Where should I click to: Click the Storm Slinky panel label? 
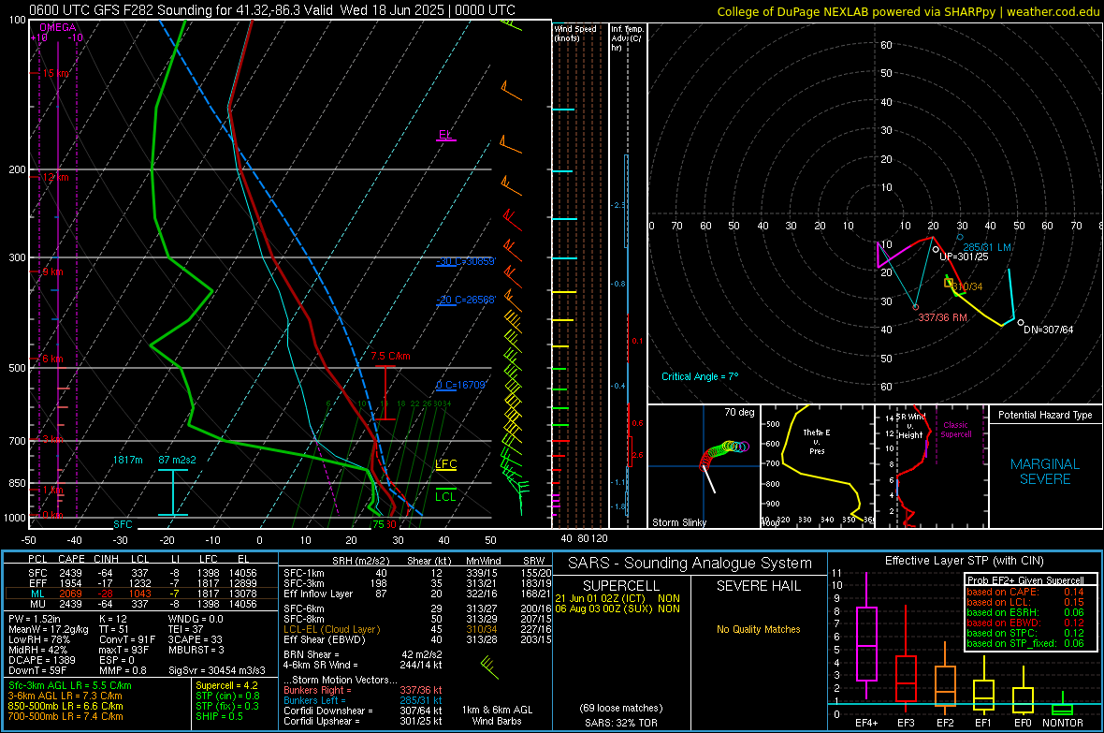678,522
